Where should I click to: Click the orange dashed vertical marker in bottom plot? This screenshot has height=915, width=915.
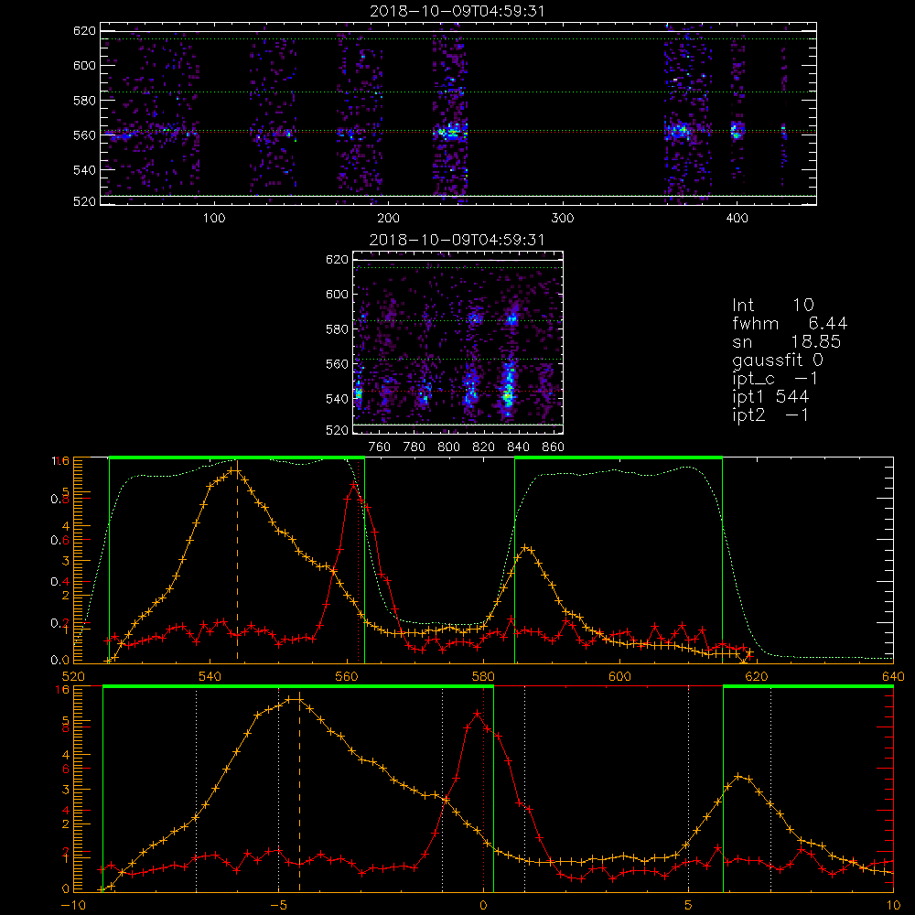(x=299, y=795)
